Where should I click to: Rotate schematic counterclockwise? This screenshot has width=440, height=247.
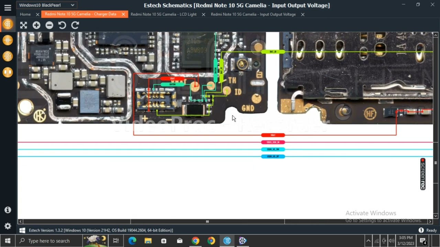point(62,25)
